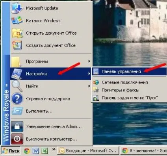Select Создать документ Office
167x156 pixels.
(x=51, y=45)
